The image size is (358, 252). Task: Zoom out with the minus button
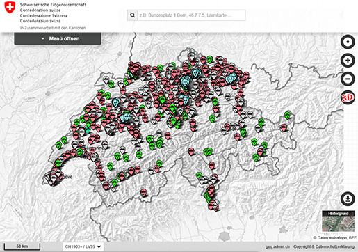pyautogui.click(x=348, y=79)
